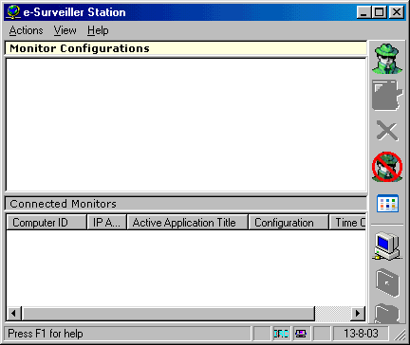
Task: Click the Connected Monitors header
Action: (186, 204)
